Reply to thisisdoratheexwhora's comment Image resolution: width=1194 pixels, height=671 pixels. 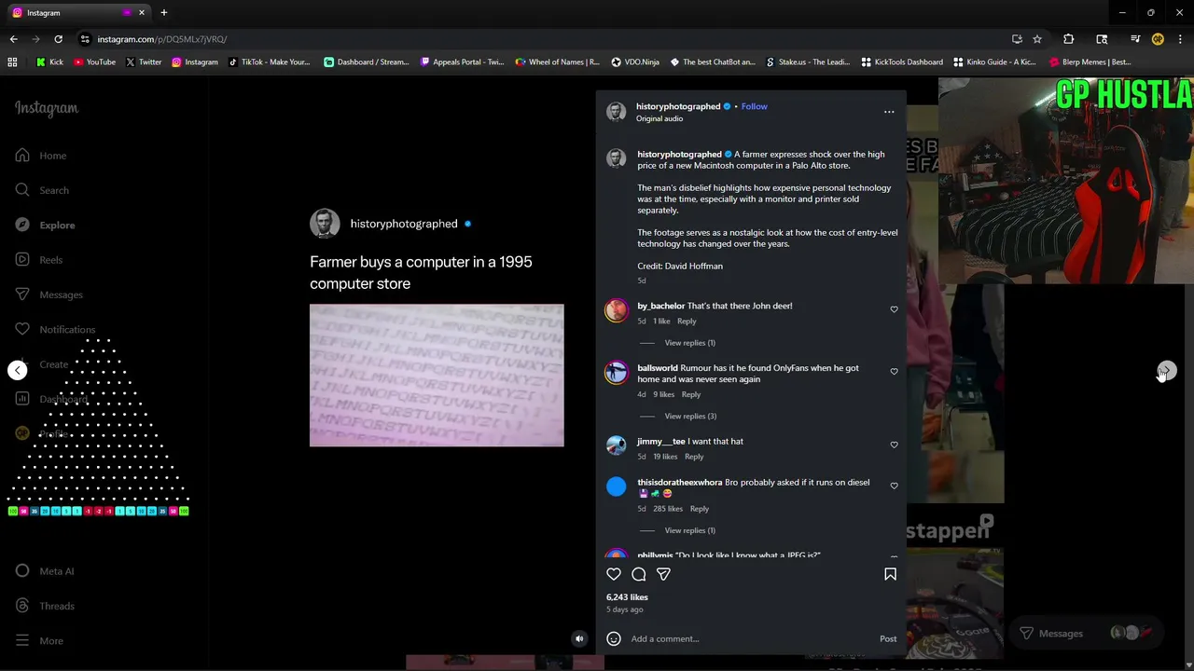point(700,509)
